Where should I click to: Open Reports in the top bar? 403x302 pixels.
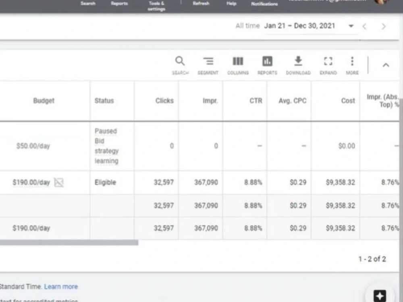(x=119, y=4)
